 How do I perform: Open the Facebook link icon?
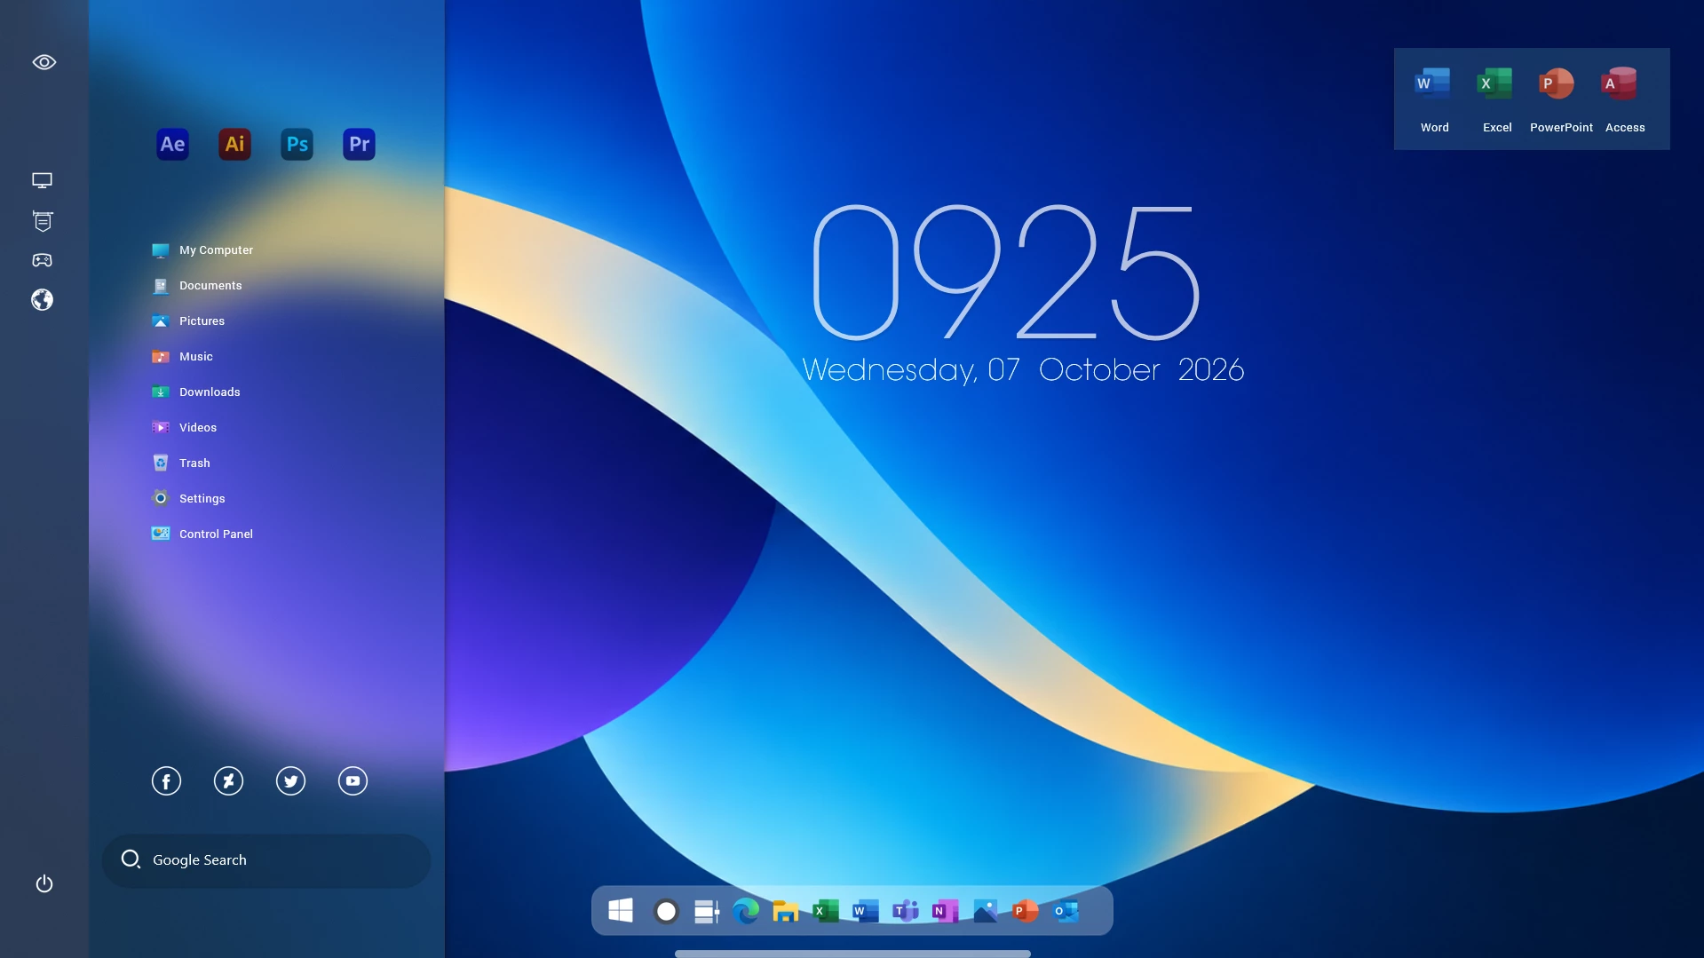pos(166,781)
